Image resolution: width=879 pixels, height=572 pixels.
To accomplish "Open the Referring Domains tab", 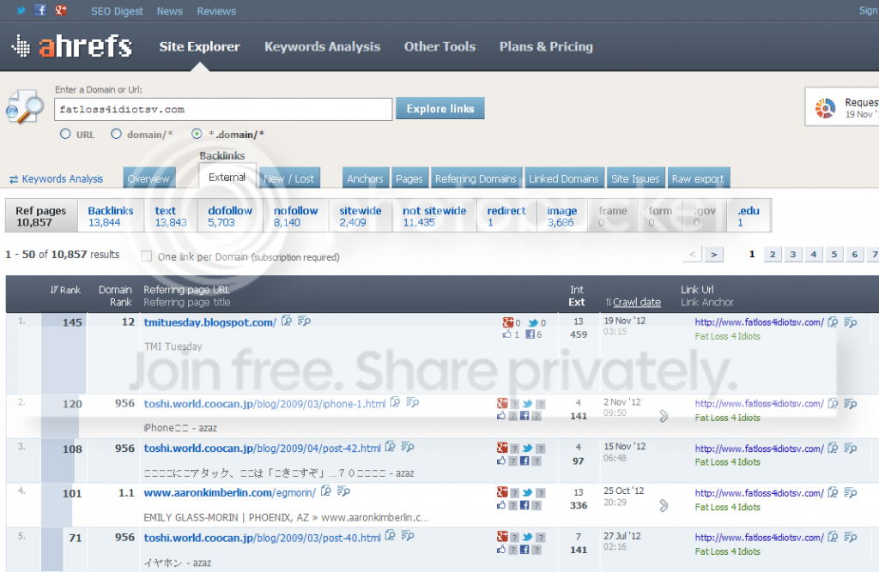I will tap(476, 178).
